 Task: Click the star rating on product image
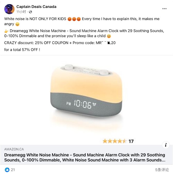[x=114, y=141]
